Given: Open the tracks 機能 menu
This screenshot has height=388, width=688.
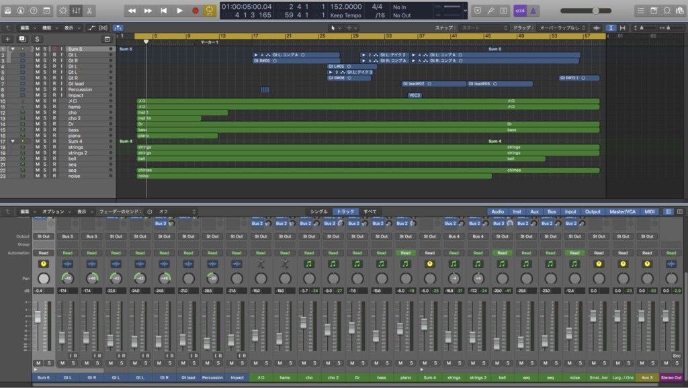Looking at the screenshot, I should pyautogui.click(x=49, y=28).
